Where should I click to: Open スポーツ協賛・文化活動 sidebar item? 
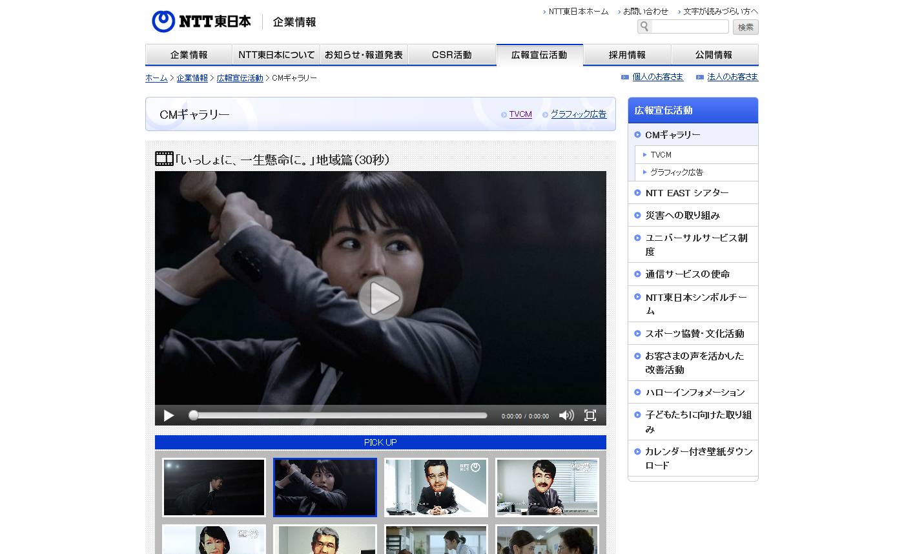pos(693,333)
